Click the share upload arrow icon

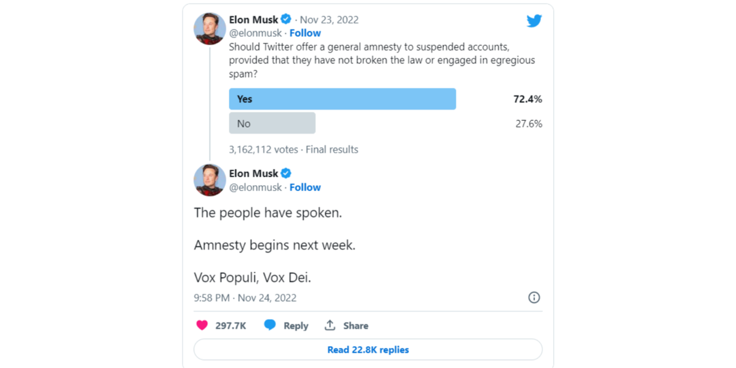(330, 325)
